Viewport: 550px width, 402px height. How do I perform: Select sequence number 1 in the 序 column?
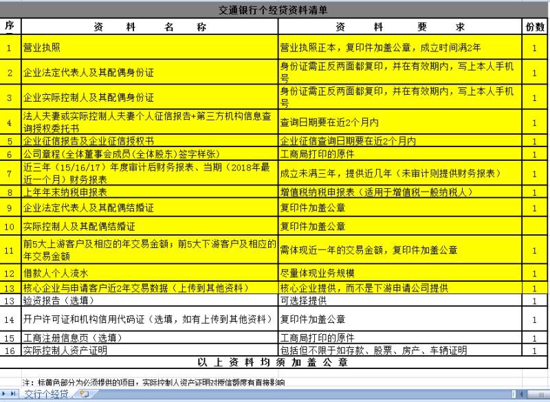(x=10, y=48)
